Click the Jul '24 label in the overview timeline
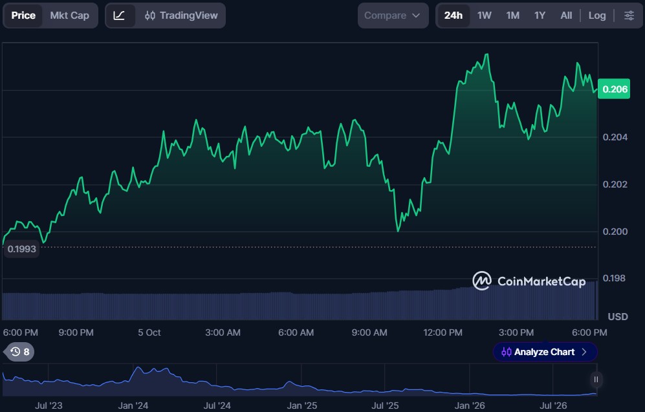 coord(217,406)
